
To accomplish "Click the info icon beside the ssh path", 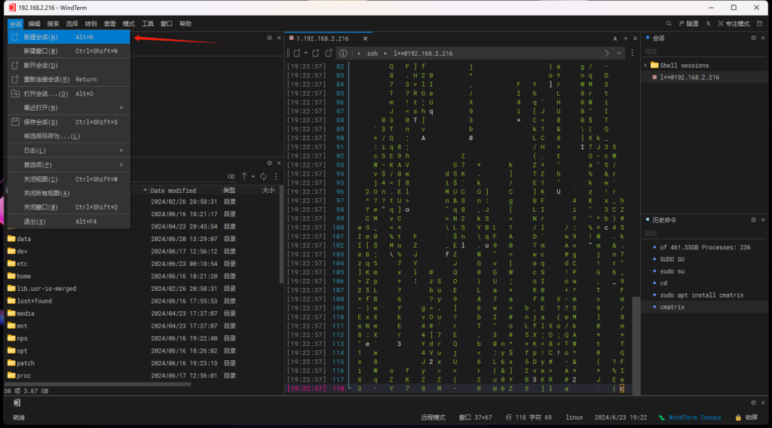I will click(342, 53).
